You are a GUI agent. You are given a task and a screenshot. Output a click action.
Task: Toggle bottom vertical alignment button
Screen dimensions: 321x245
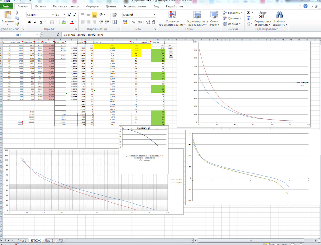tap(95, 15)
